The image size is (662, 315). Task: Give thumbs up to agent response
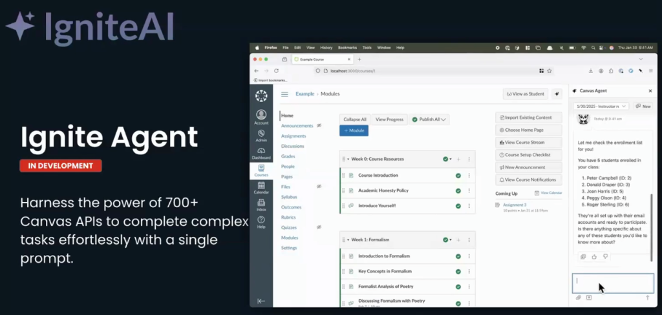(594, 257)
